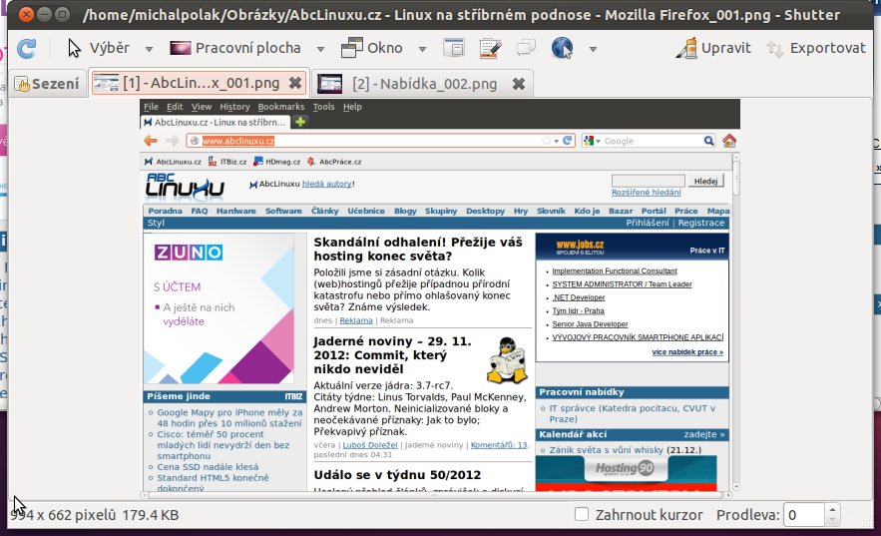Image resolution: width=881 pixels, height=536 pixels.
Task: Open the ITBiz.cz bookmark
Action: [x=227, y=162]
